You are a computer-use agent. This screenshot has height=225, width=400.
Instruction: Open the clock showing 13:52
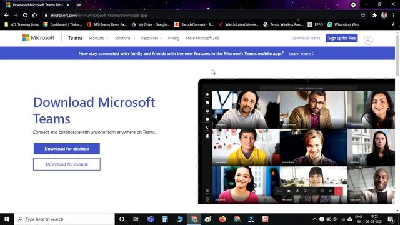374,219
